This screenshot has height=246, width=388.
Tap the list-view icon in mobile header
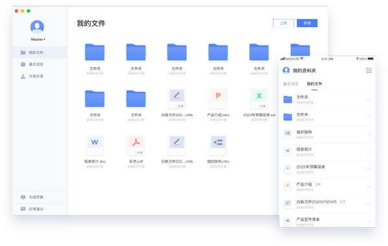click(369, 70)
